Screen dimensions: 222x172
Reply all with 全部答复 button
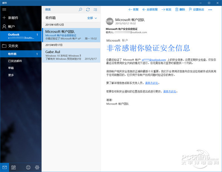click(150, 10)
